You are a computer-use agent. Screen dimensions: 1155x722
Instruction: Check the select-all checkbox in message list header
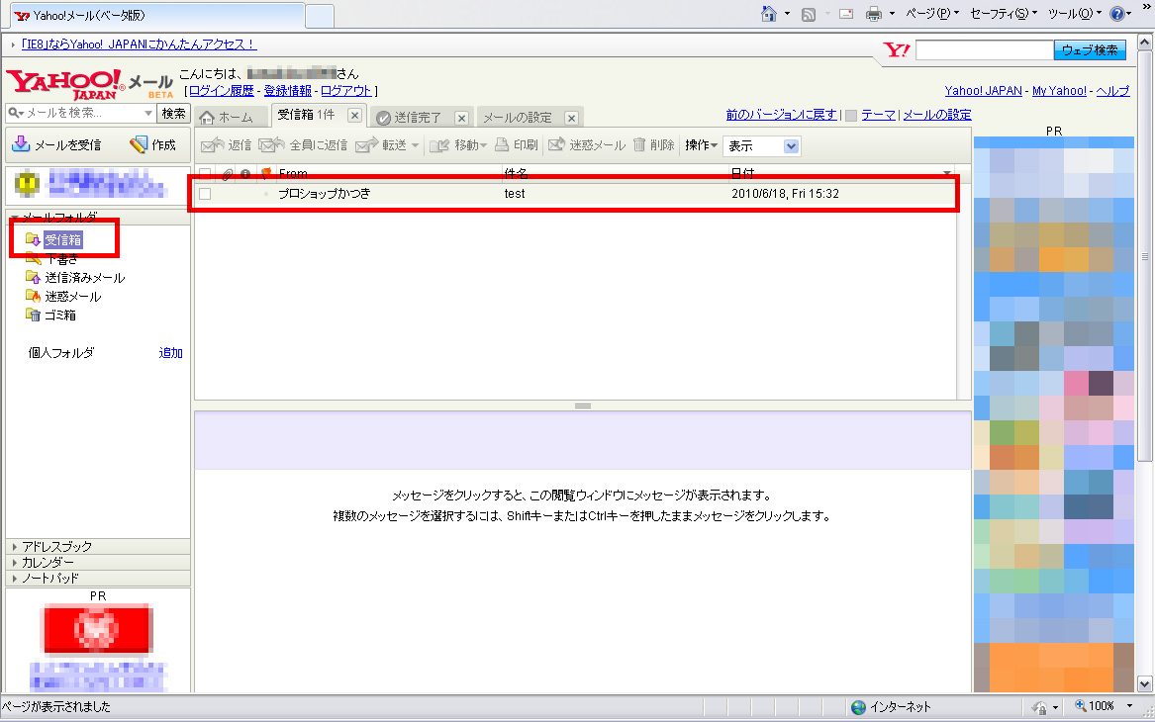206,174
